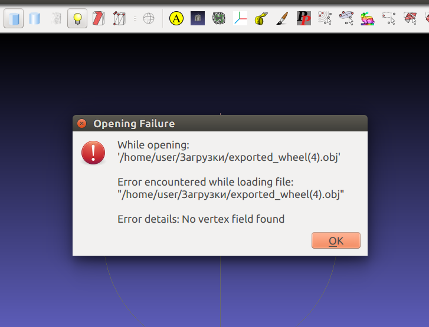Select the rectangular vertex selection tool
Viewport: 429px width, 327px height.
pyautogui.click(x=389, y=19)
